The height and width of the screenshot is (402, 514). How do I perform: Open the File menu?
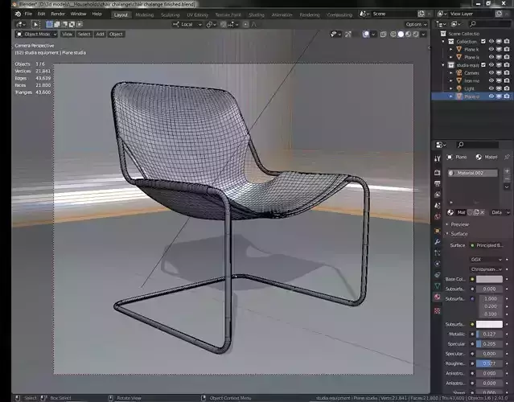pos(28,14)
